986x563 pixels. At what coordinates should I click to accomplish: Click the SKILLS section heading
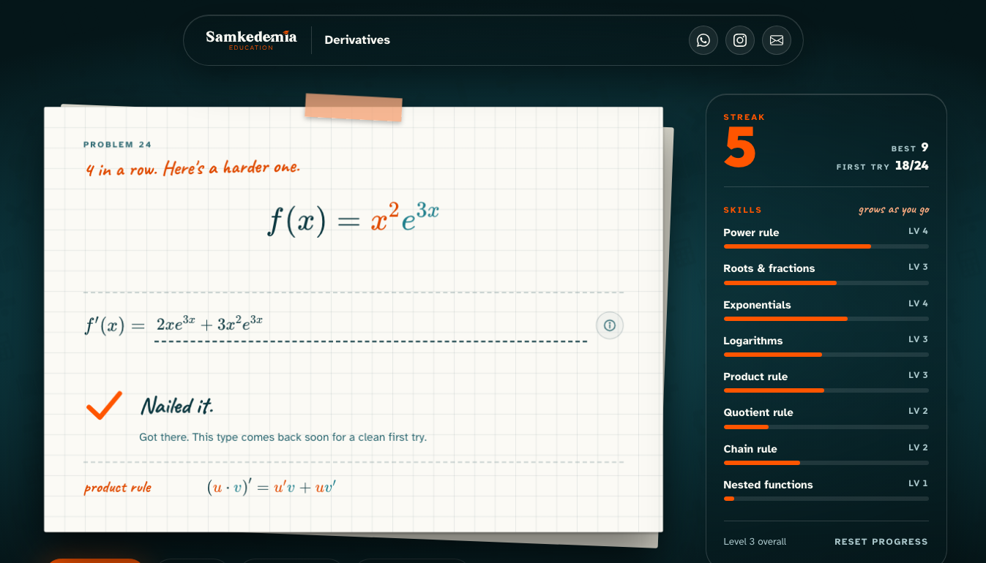pyautogui.click(x=742, y=210)
